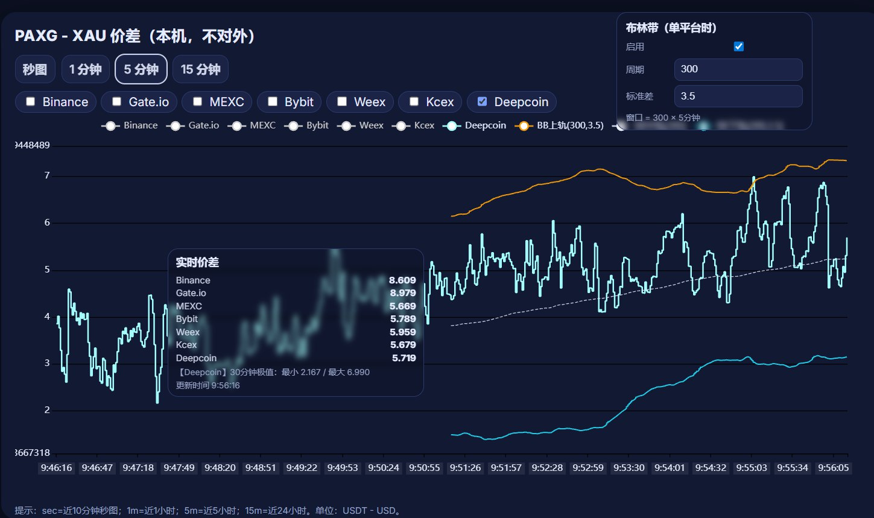Image resolution: width=874 pixels, height=518 pixels.
Task: Click the Bybit value 5.789 in 实时价差
Action: [x=402, y=319]
